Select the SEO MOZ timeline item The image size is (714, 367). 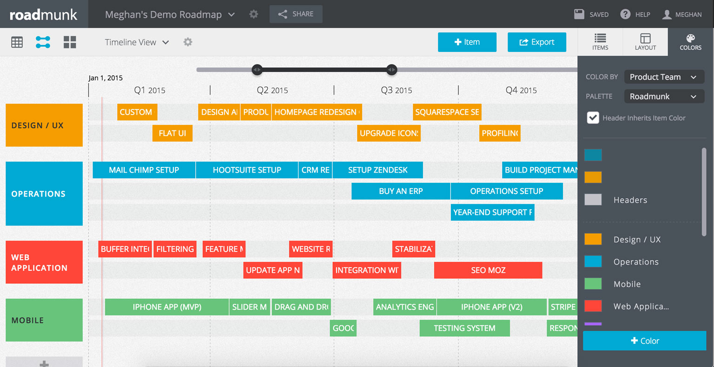click(x=488, y=270)
